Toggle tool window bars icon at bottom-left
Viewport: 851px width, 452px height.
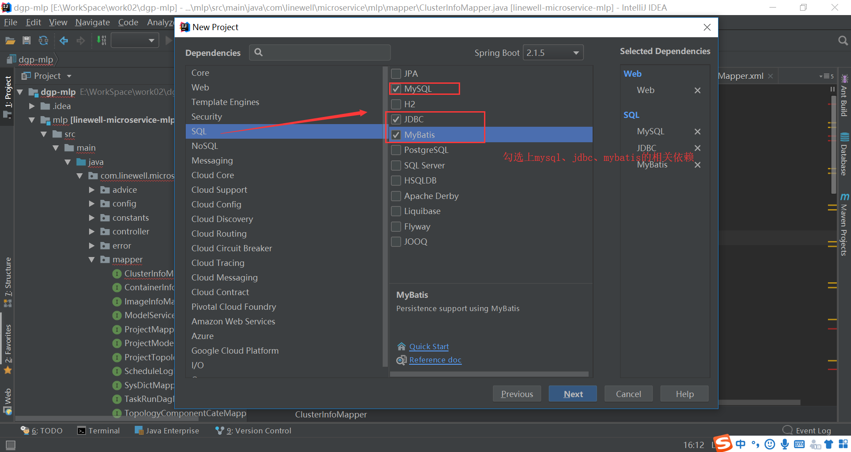click(x=11, y=444)
